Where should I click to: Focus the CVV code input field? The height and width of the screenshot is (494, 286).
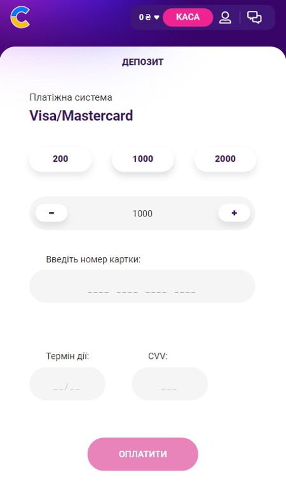click(x=170, y=384)
